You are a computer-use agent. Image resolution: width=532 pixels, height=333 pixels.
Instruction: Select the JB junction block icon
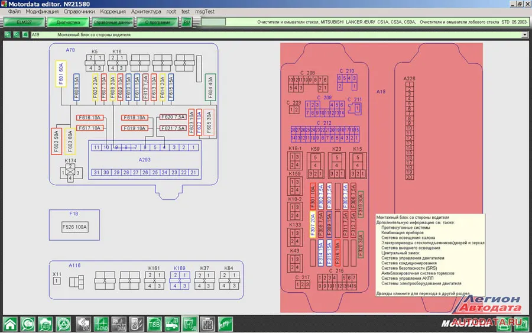tap(190, 324)
